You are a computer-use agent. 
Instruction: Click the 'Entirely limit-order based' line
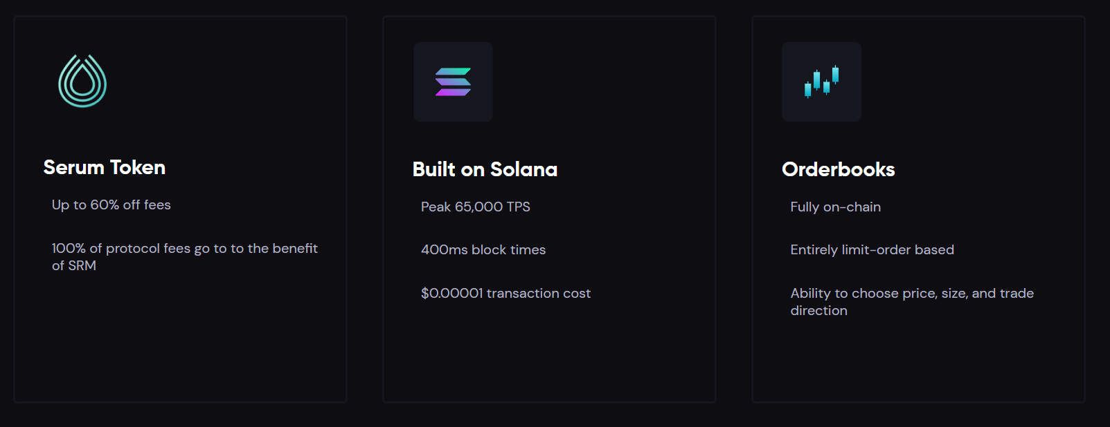(x=872, y=249)
